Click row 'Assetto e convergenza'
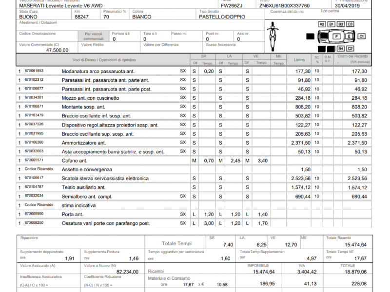The height and width of the screenshot is (292, 390). (194, 169)
